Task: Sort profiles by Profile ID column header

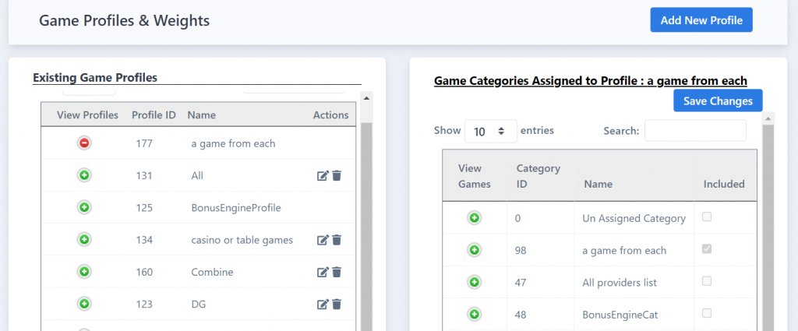Action: 154,115
